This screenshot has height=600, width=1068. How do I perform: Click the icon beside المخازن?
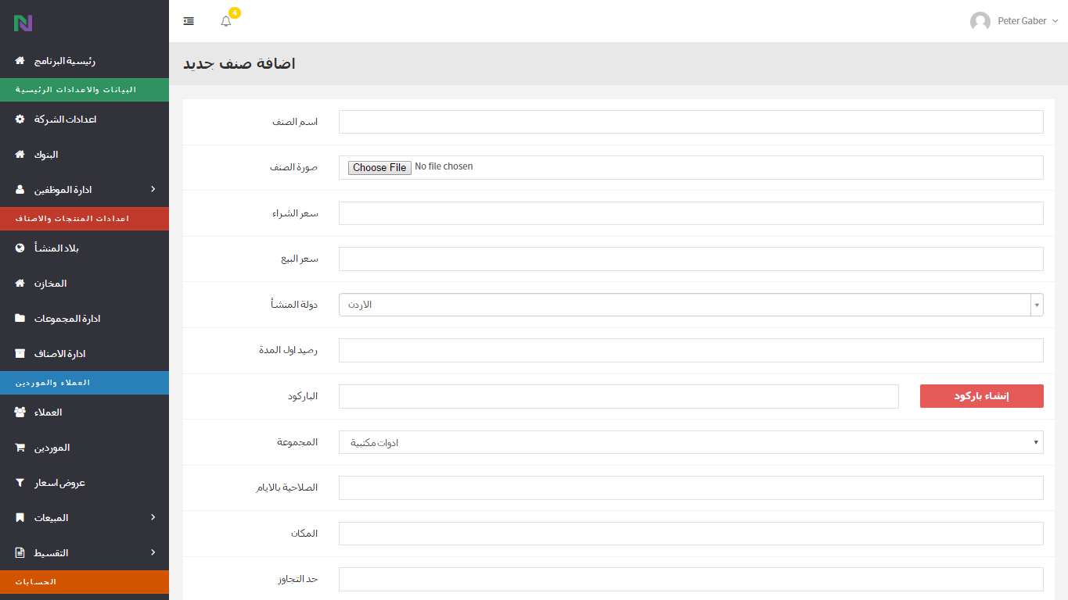tap(20, 284)
